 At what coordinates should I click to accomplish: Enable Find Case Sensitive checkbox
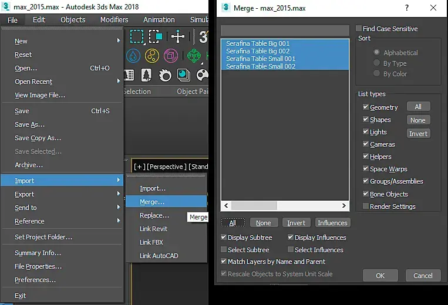(359, 28)
